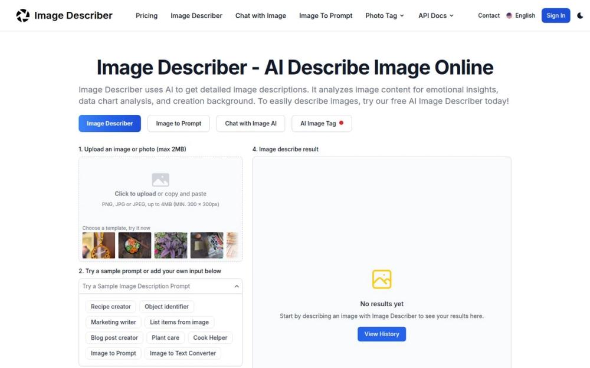Choose the salad bowl template thumbnail
The height and width of the screenshot is (368, 590).
(x=135, y=245)
